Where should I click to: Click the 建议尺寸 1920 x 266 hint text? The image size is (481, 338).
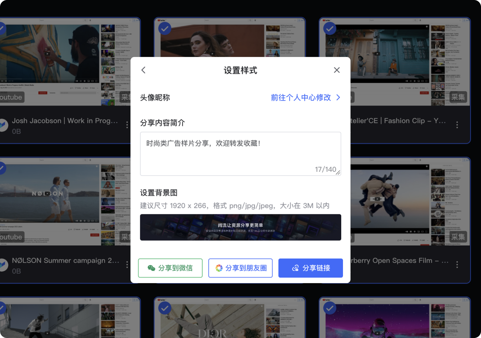point(235,206)
